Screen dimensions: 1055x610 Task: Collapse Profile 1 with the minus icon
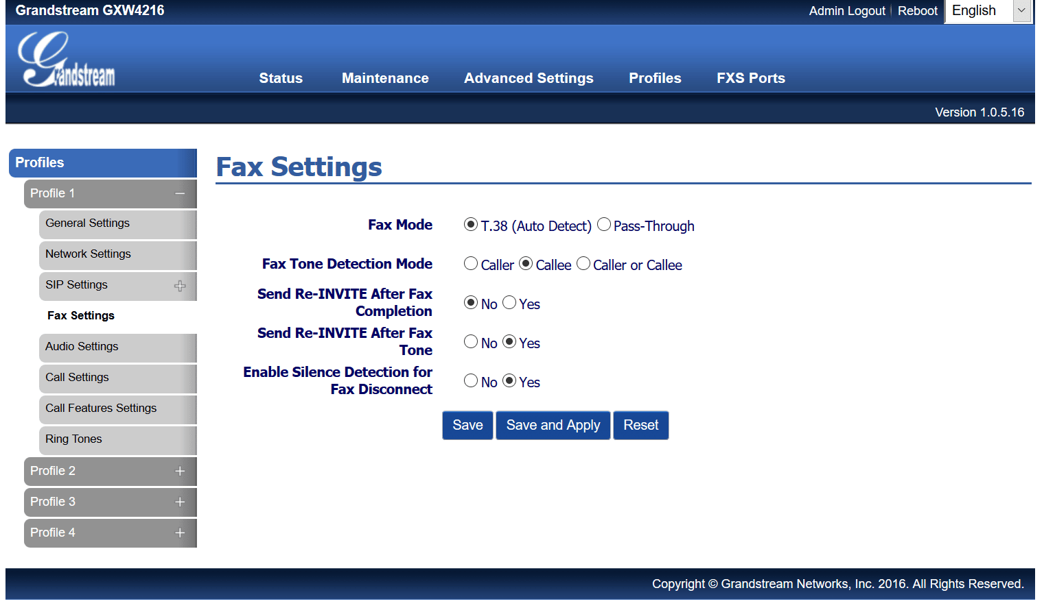[180, 194]
